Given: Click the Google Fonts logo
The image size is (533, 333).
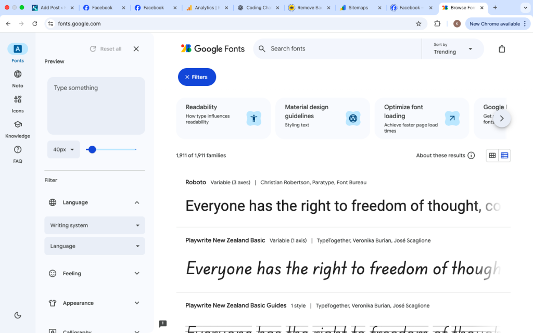Looking at the screenshot, I should (x=212, y=48).
